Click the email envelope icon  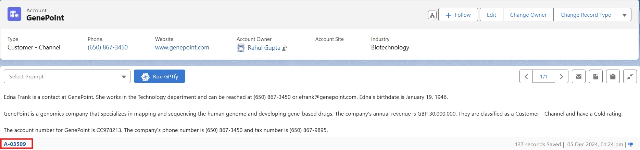coord(579,77)
